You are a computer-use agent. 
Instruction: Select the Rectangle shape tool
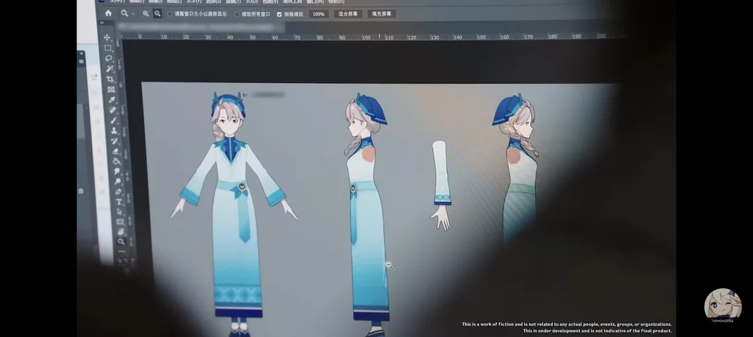[x=120, y=222]
